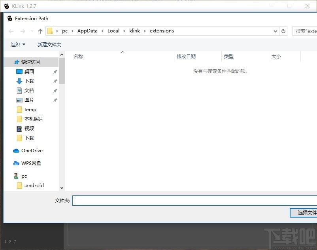This screenshot has height=250, width=317.
Task: Open WPS网盘 in the navigation pane
Action: [x=31, y=163]
